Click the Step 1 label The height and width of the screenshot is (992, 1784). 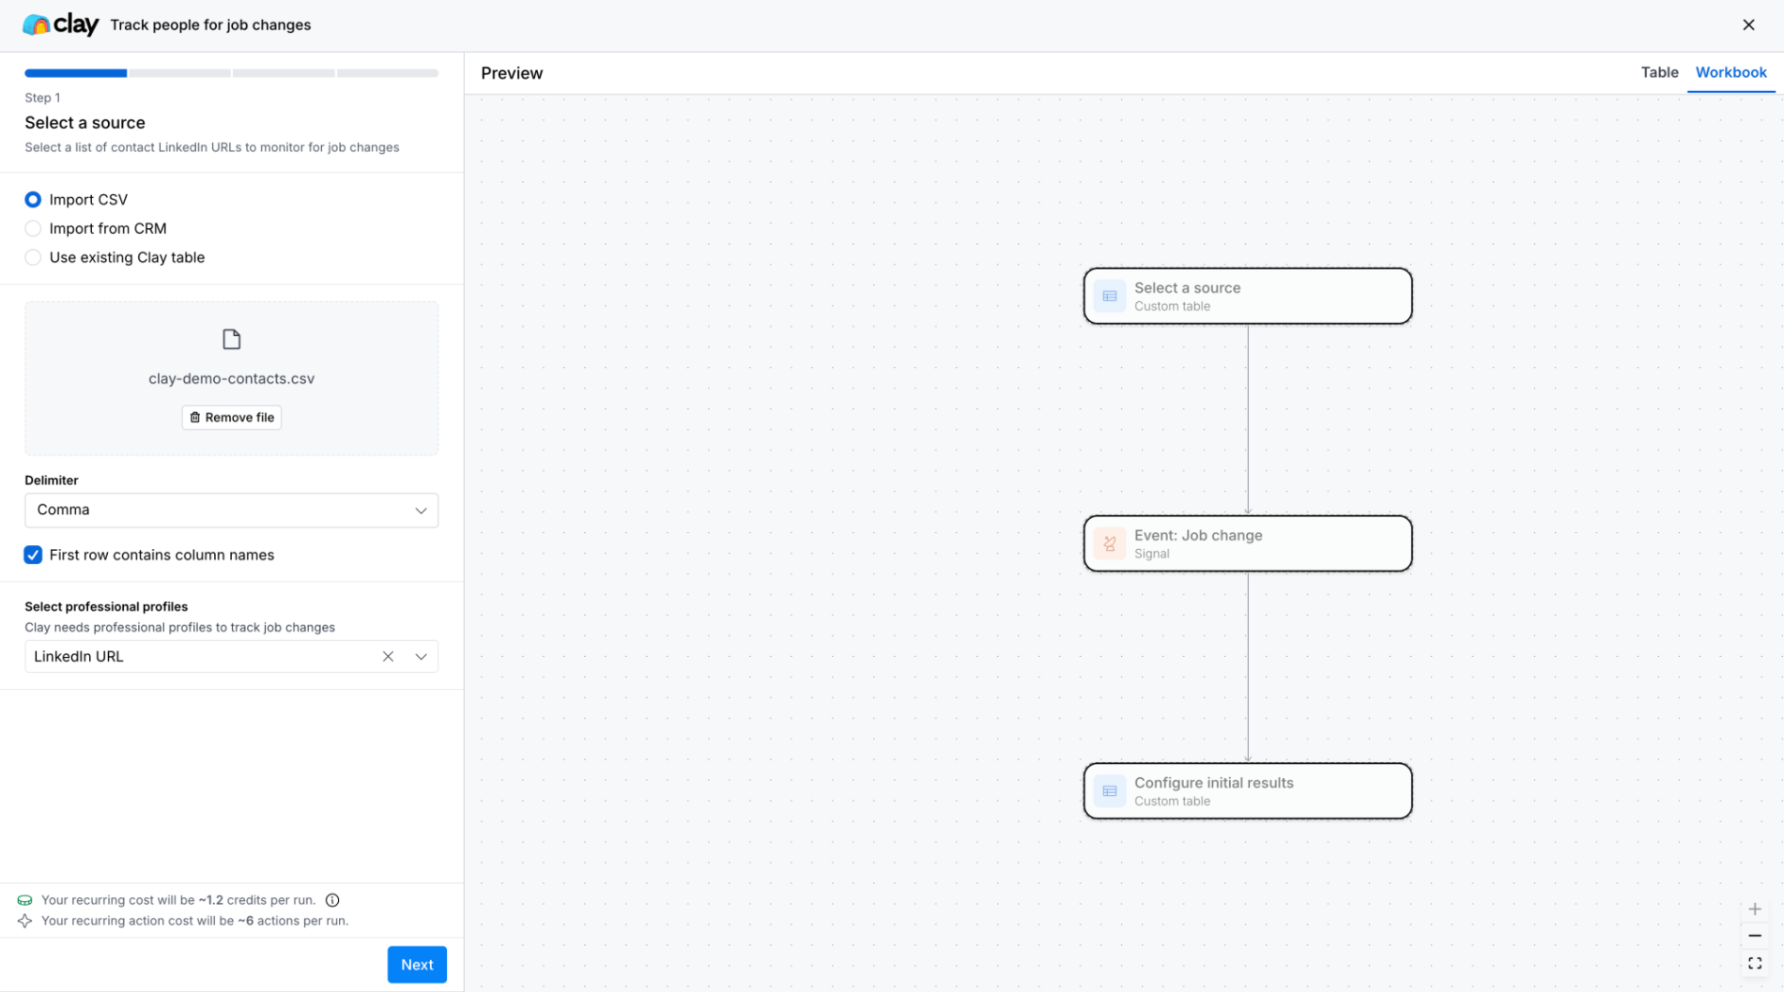pyautogui.click(x=42, y=98)
